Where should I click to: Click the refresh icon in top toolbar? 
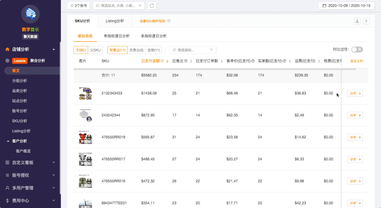click(152, 6)
